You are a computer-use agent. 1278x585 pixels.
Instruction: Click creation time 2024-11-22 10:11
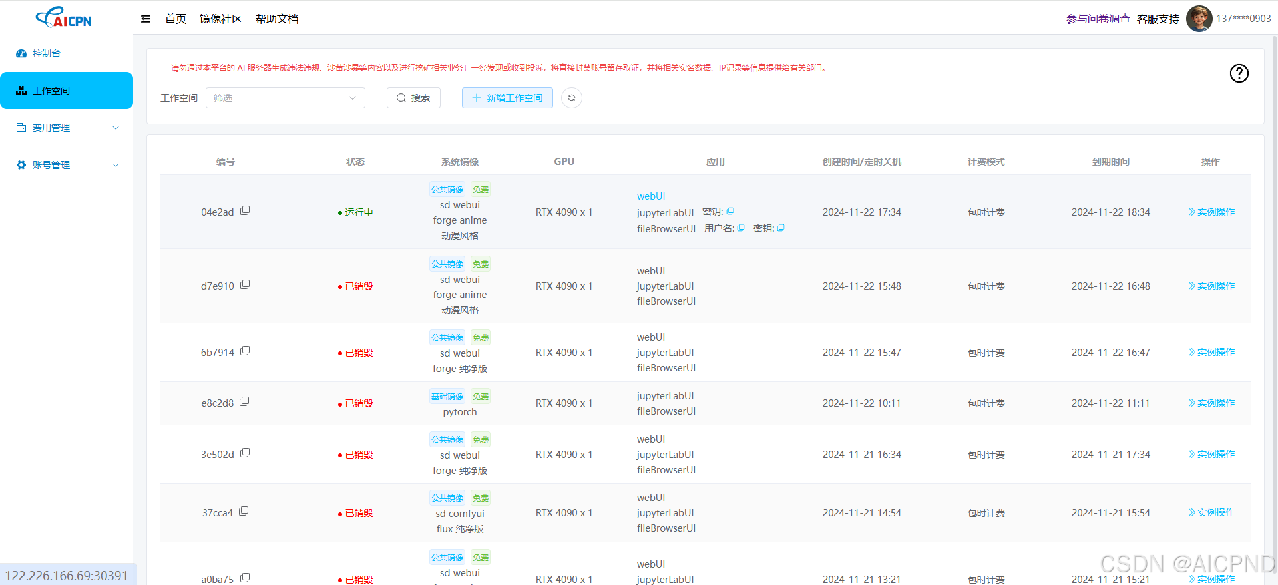pyautogui.click(x=861, y=403)
